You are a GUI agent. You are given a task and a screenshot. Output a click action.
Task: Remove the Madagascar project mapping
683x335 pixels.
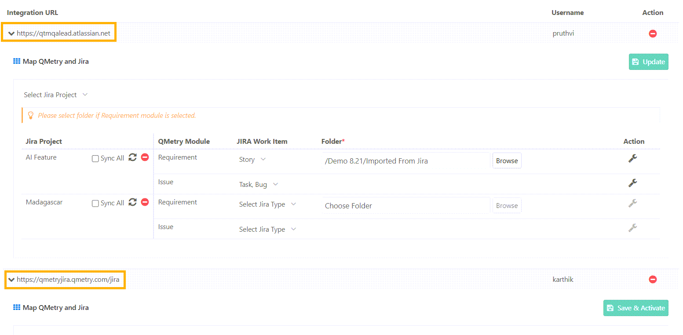[x=145, y=203]
